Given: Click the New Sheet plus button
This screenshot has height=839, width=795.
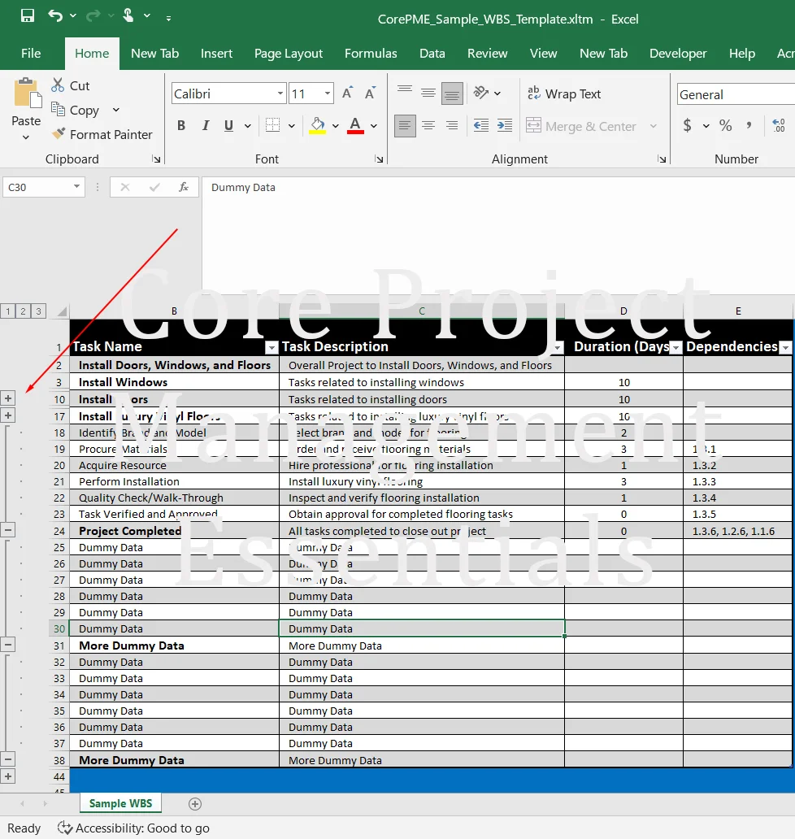Looking at the screenshot, I should click(x=194, y=803).
